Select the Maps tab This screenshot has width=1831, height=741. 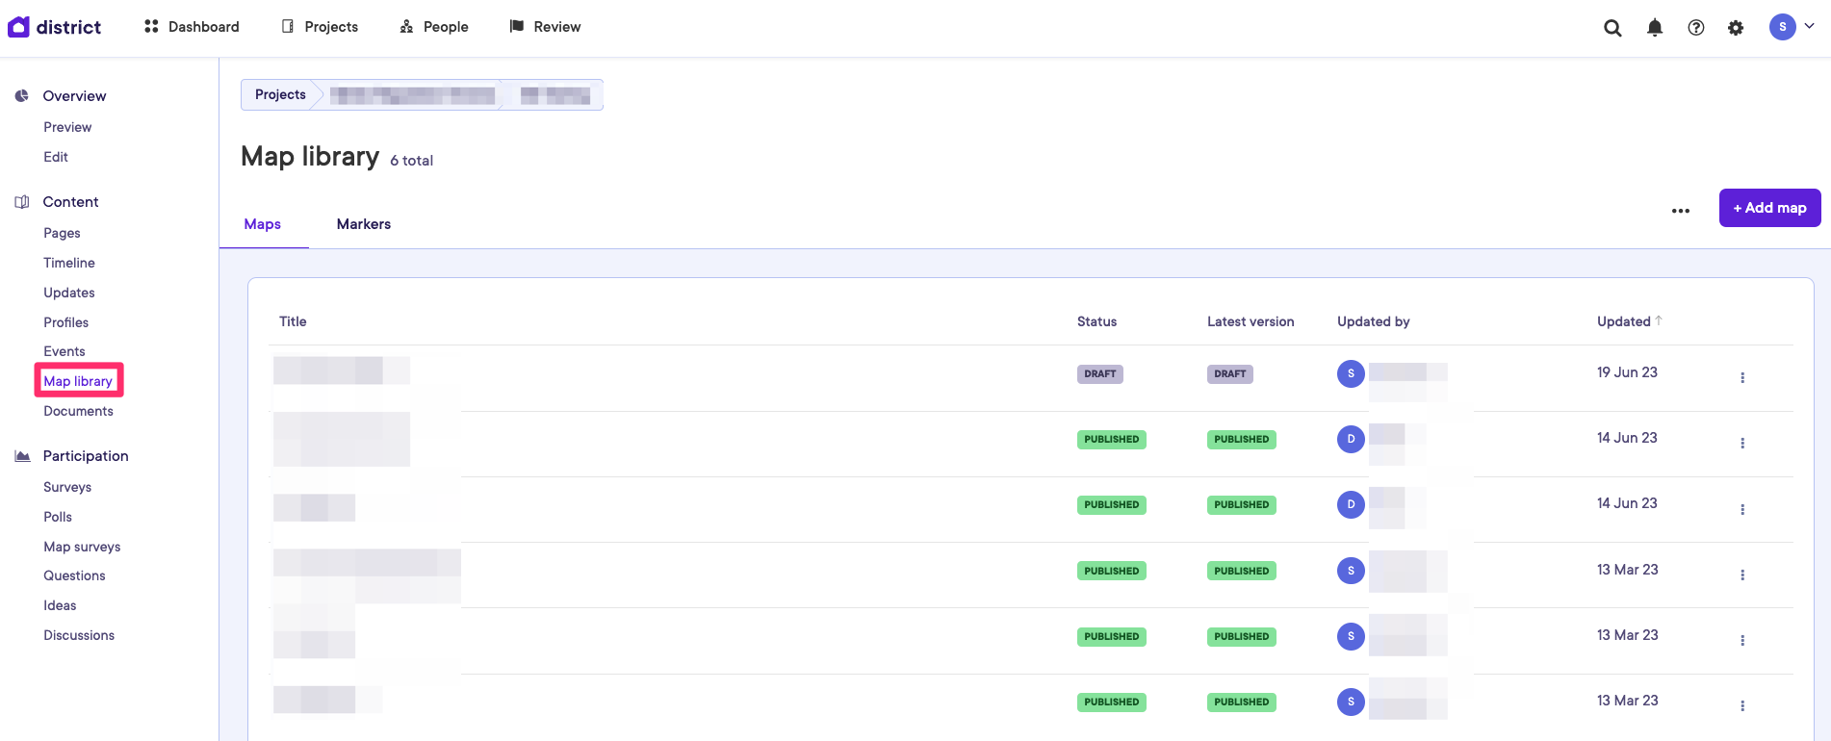click(262, 224)
